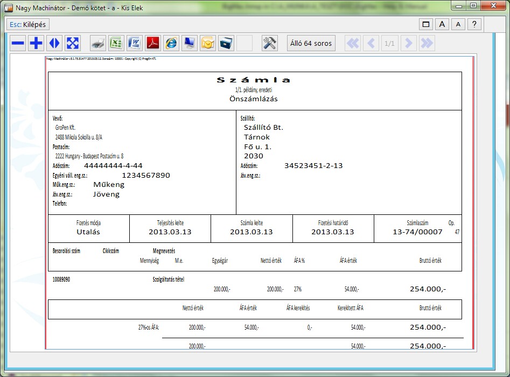Screen dimensions: 510x377
Task: Export the invoice to Word
Action: click(134, 43)
